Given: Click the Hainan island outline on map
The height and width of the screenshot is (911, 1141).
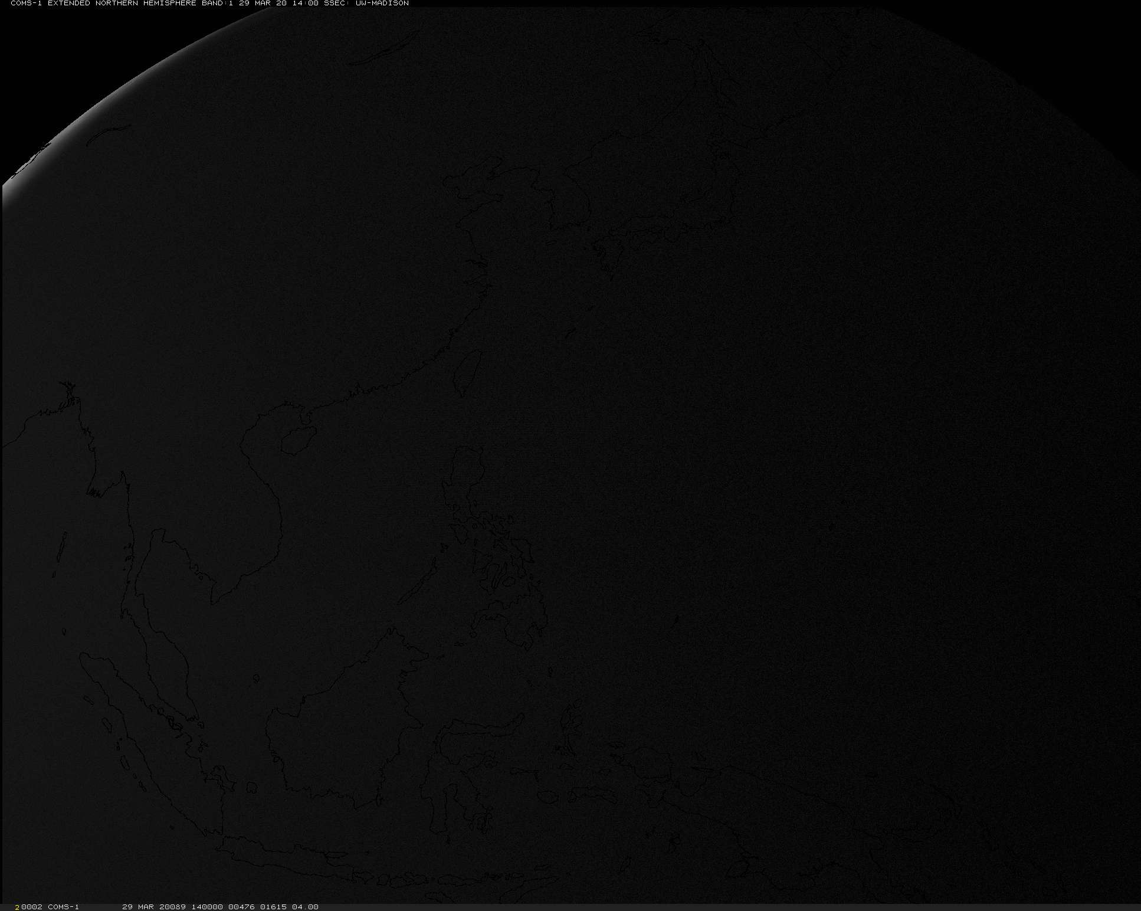Looking at the screenshot, I should 298,440.
